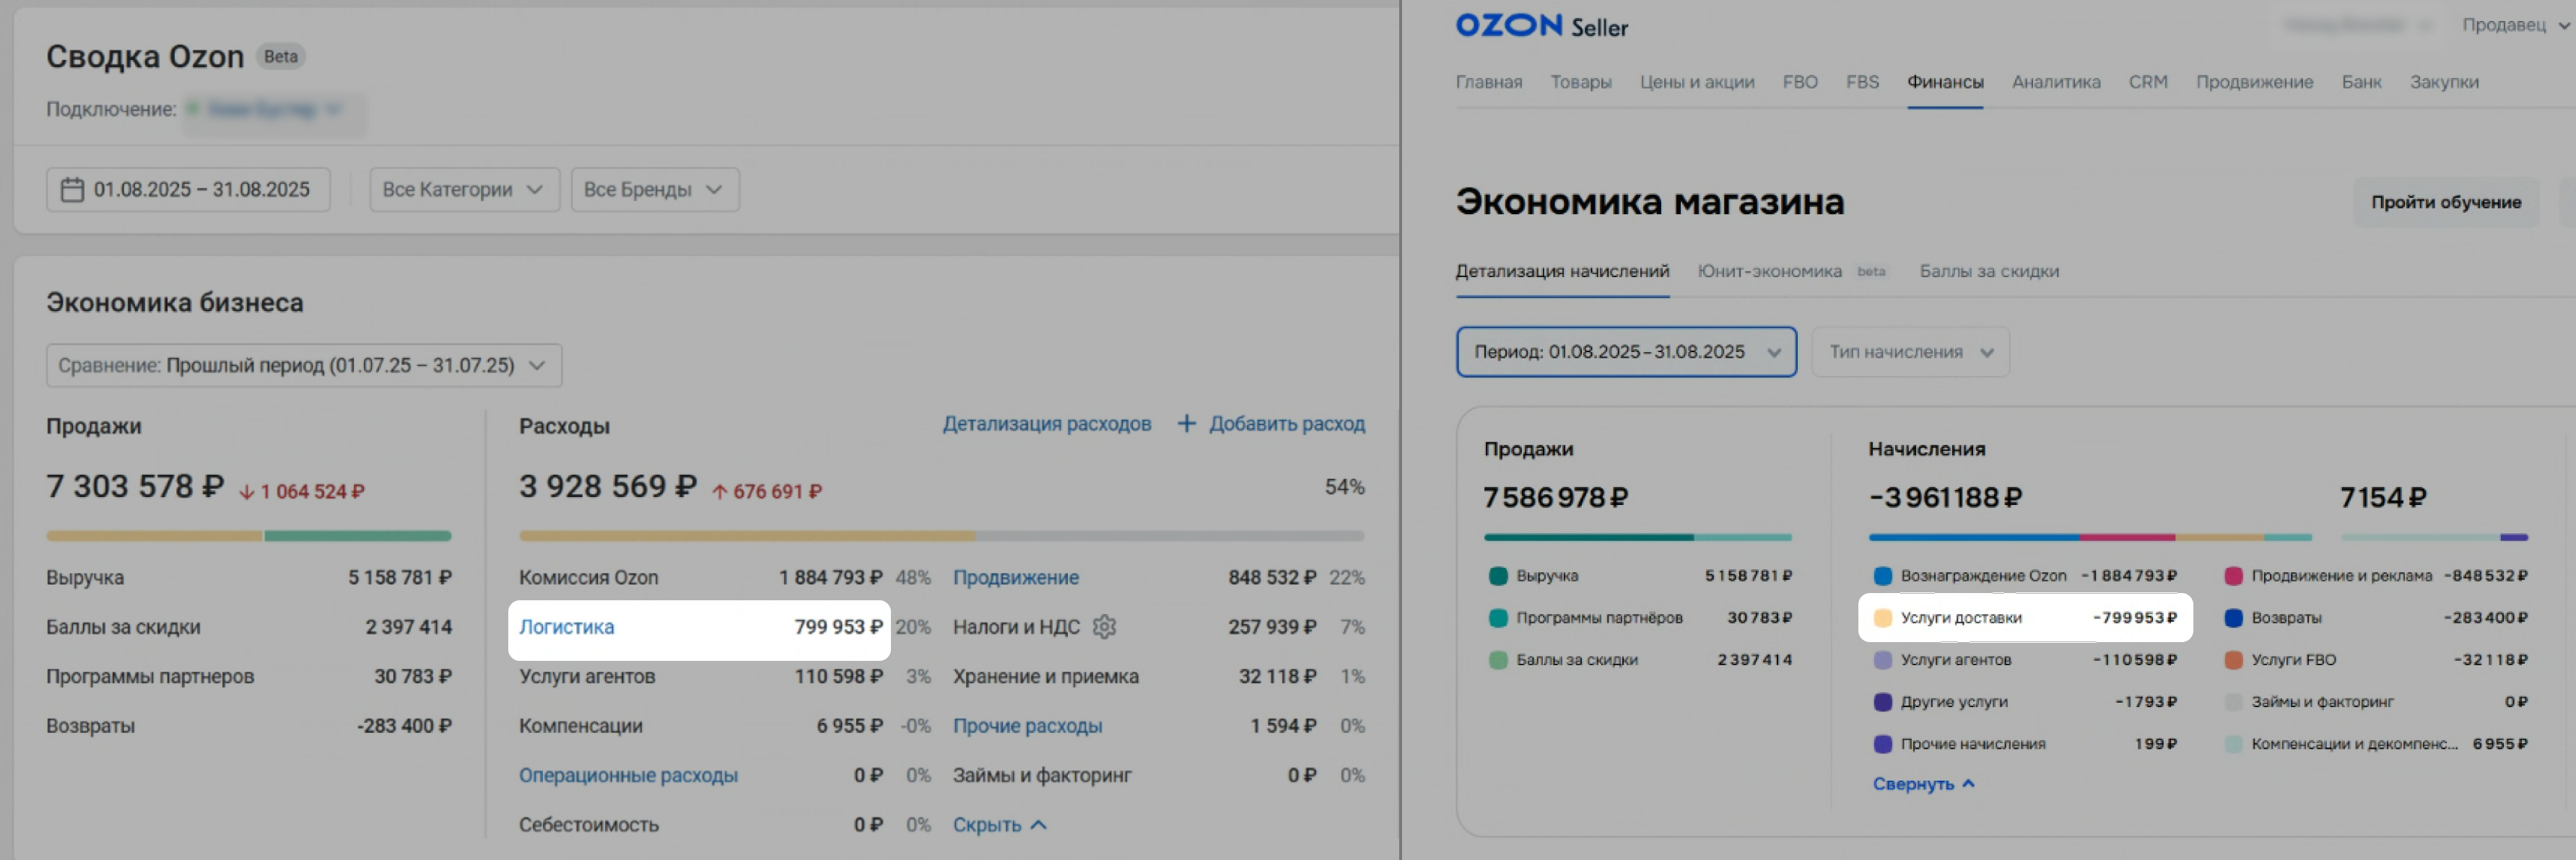Click the OZON Seller logo
Screen dimensions: 2576x860
(x=1541, y=26)
